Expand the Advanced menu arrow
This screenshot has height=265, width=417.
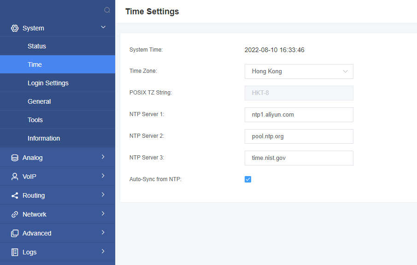[x=103, y=232]
